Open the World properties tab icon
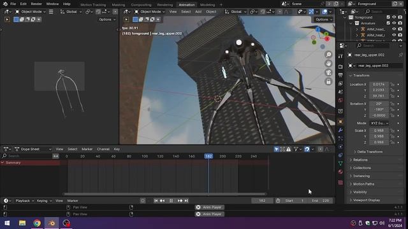This screenshot has height=229, width=408. click(340, 101)
